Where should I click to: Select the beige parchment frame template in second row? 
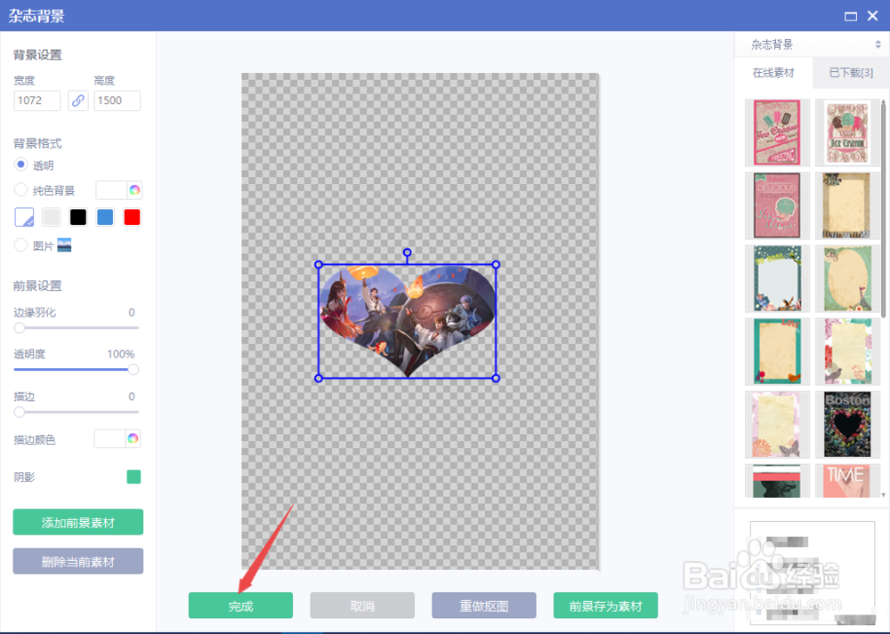[847, 205]
